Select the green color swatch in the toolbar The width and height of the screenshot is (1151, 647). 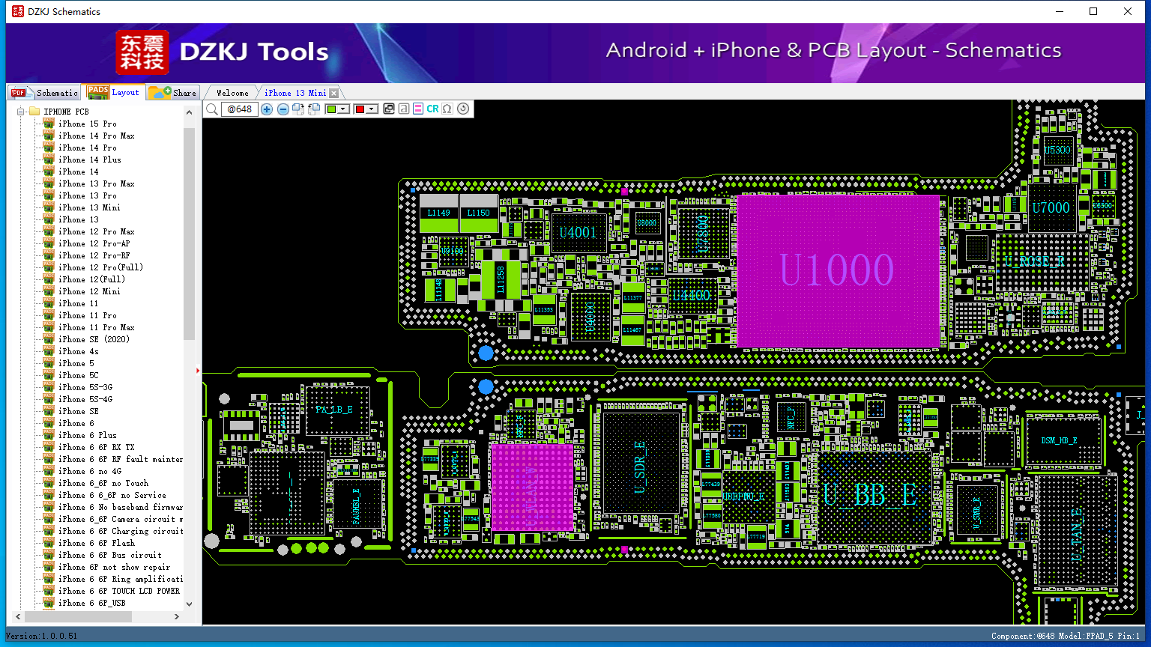(332, 109)
